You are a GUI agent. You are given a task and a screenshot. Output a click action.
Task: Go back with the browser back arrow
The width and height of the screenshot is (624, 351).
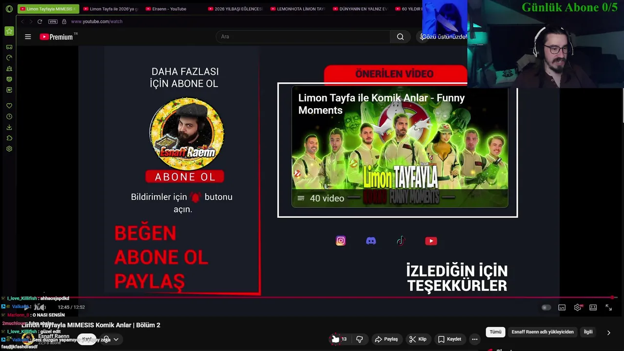point(22,21)
